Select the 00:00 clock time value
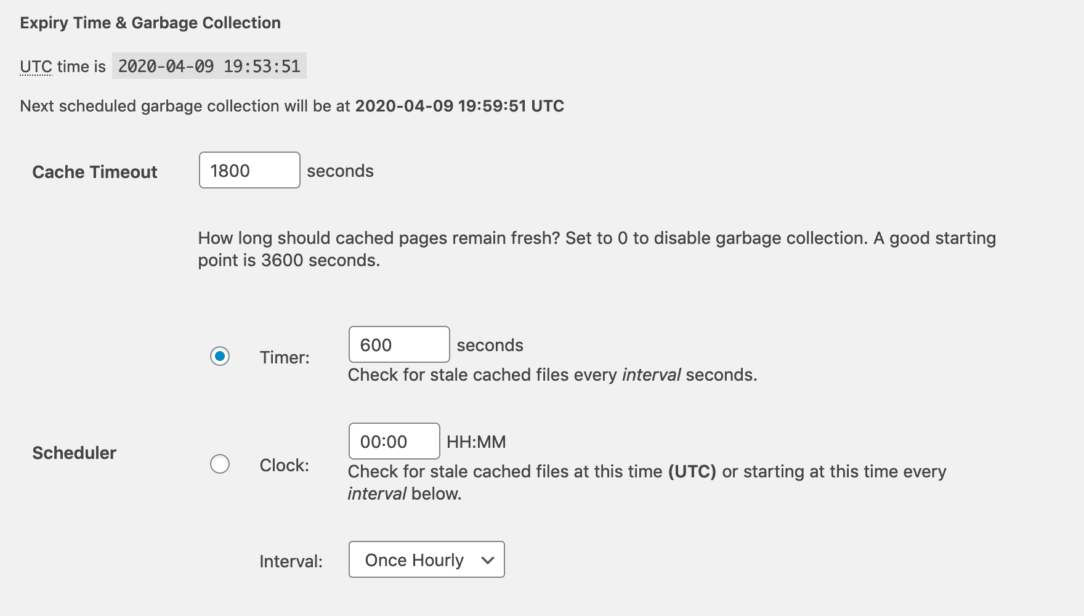The width and height of the screenshot is (1084, 616). click(394, 441)
